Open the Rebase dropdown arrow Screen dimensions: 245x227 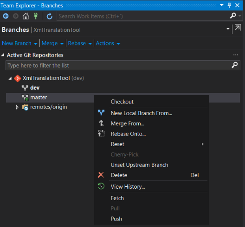click(90, 44)
